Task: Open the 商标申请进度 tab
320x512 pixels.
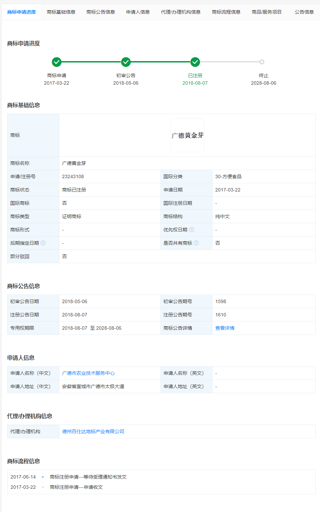Action: coord(21,12)
